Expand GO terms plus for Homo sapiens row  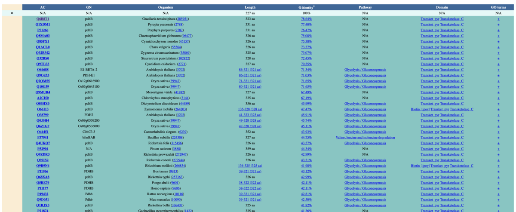[x=498, y=188]
